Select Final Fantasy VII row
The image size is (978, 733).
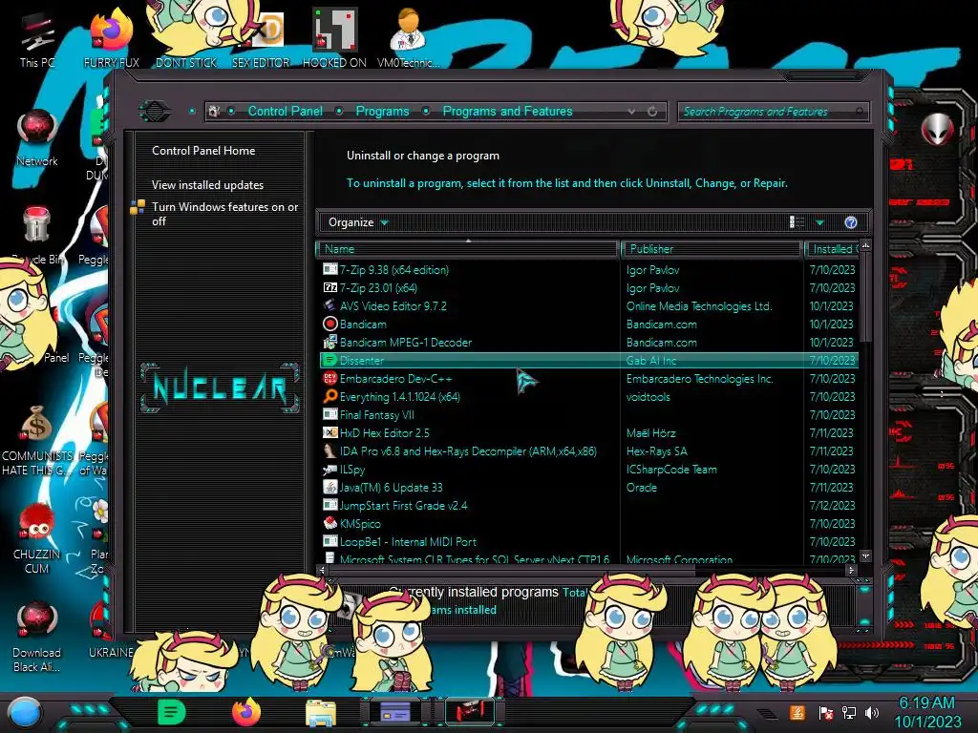[x=588, y=414]
